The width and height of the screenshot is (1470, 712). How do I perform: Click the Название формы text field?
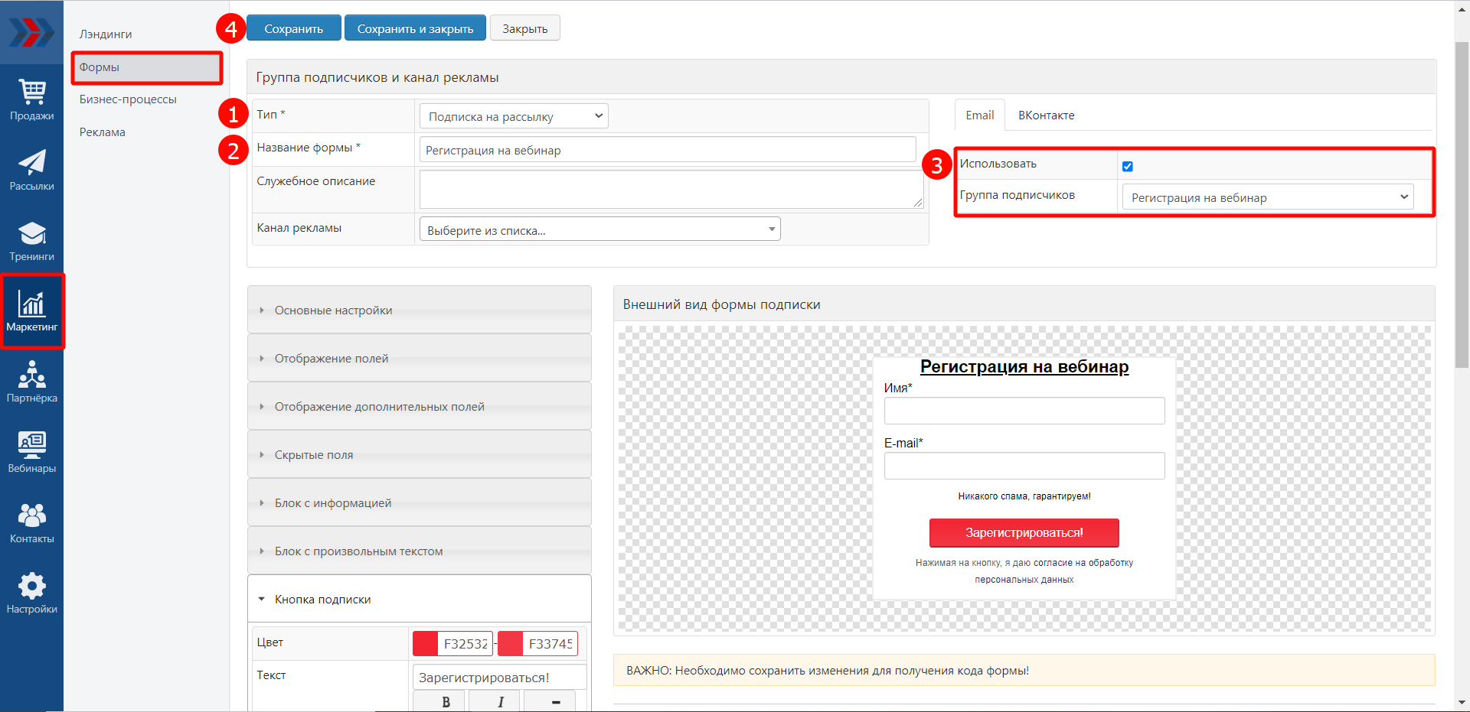(667, 150)
